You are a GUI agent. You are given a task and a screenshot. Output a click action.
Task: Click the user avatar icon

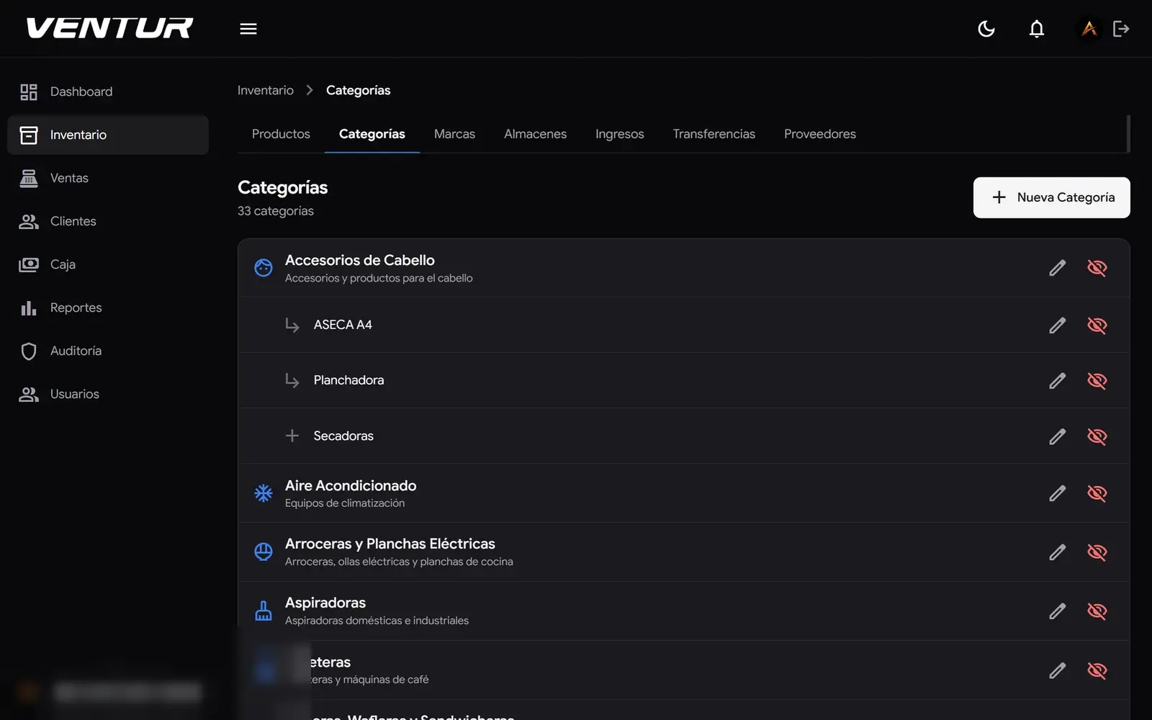(1089, 29)
